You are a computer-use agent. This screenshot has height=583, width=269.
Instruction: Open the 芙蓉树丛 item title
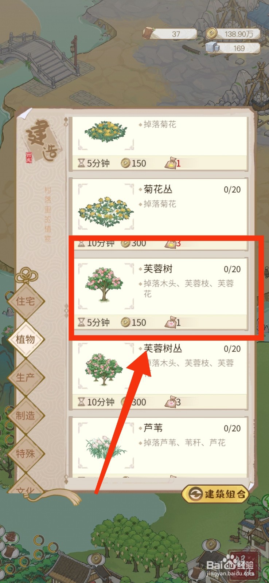163,348
